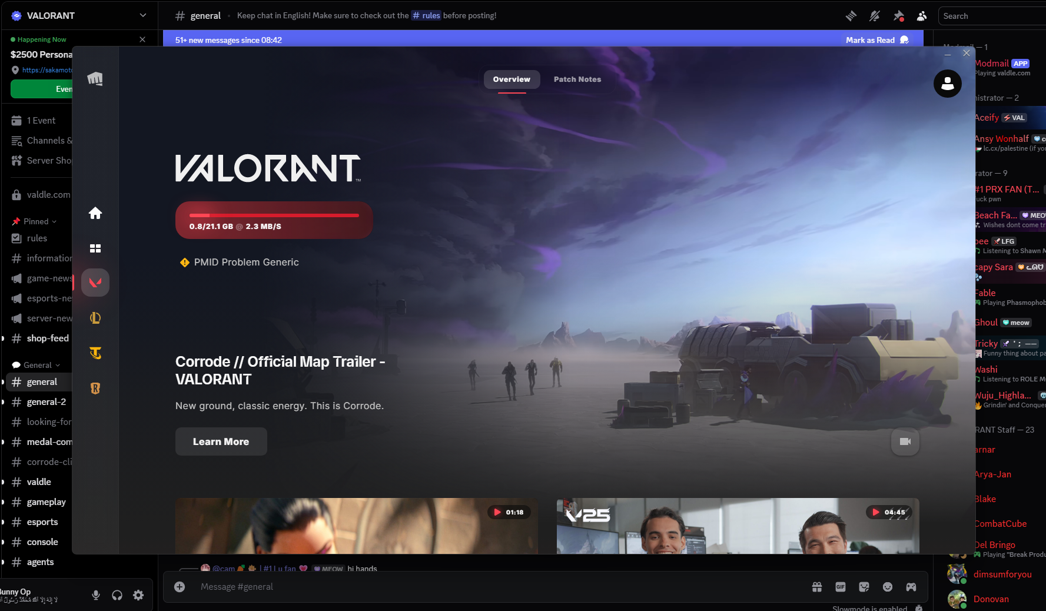Click green Event button in banner
The width and height of the screenshot is (1046, 611).
[41, 89]
